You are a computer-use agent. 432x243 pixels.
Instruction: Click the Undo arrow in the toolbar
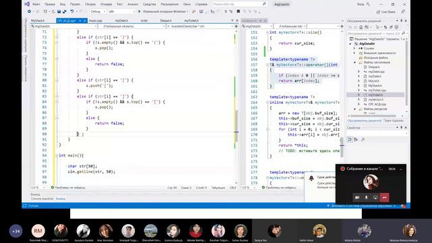72,11
